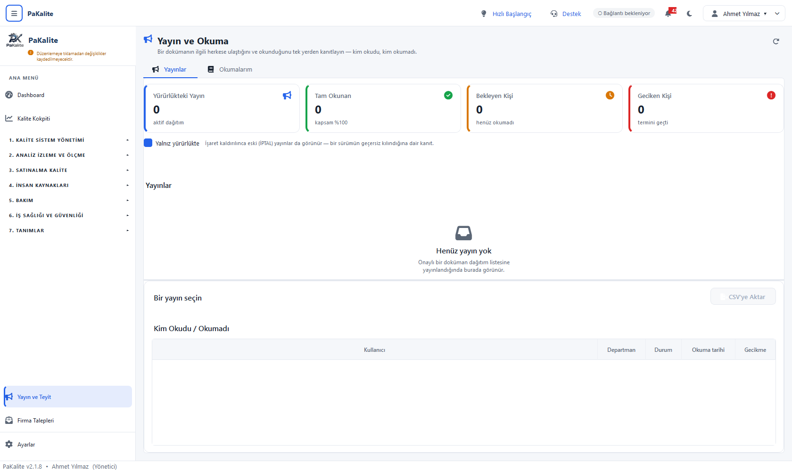Open the Ahmet Yılmaz user dropdown

click(x=744, y=14)
